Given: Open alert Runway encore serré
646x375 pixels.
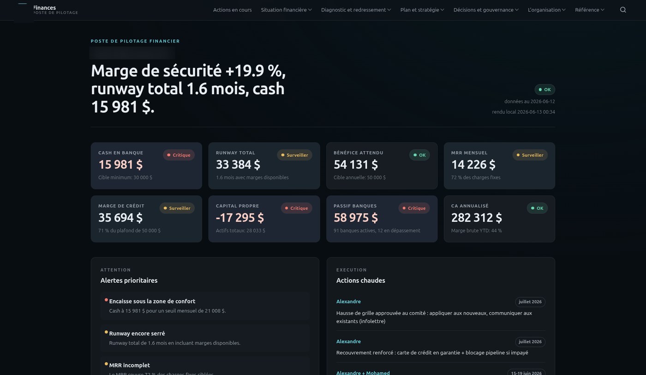Looking at the screenshot, I should pyautogui.click(x=205, y=338).
